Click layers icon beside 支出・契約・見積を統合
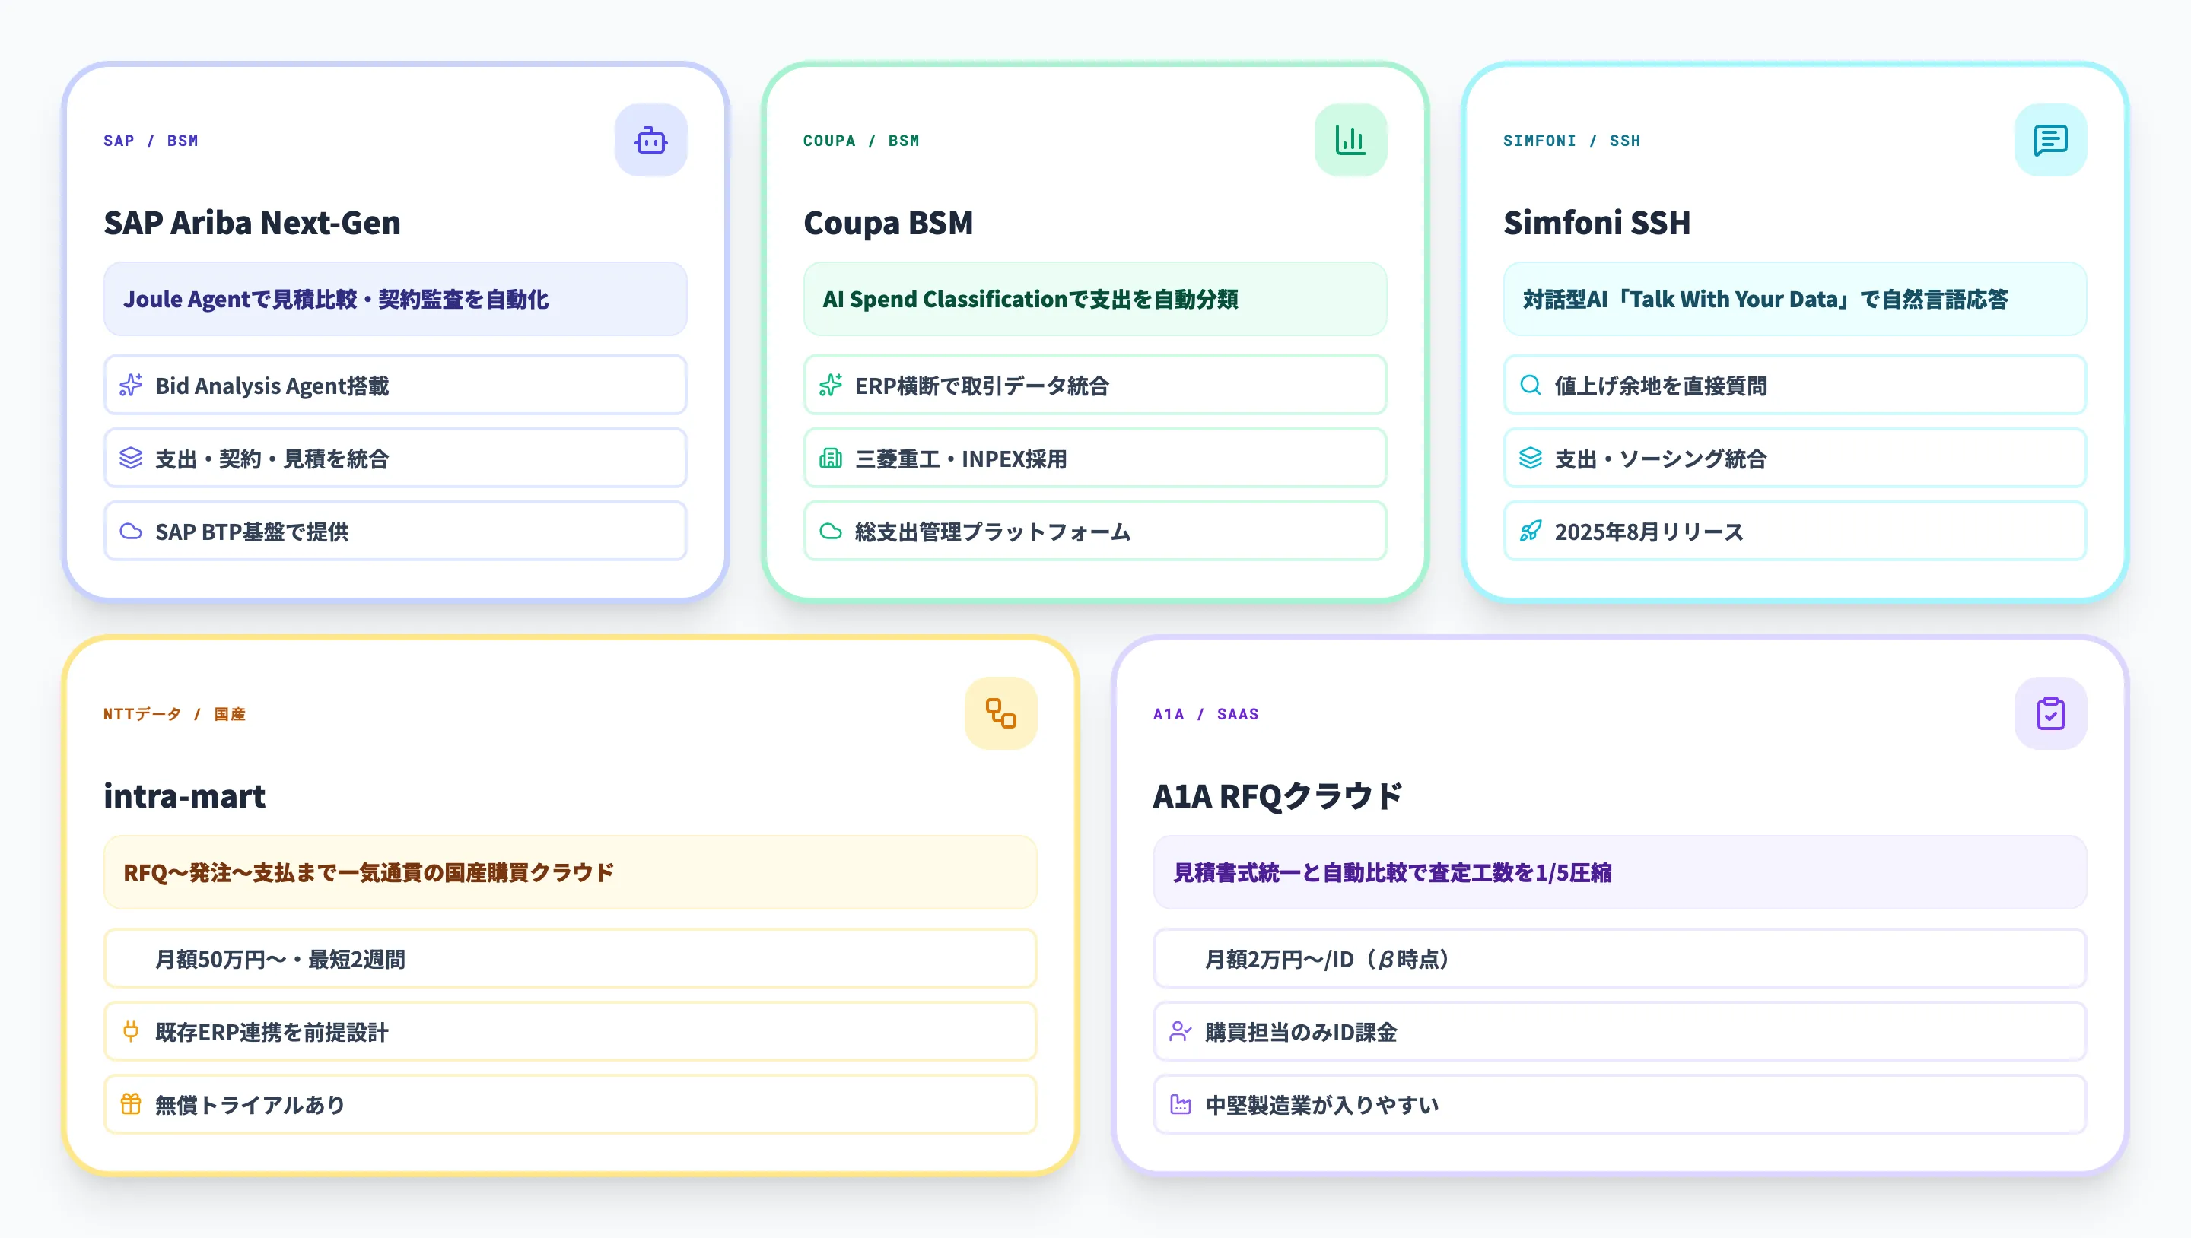The width and height of the screenshot is (2191, 1238). pos(131,459)
